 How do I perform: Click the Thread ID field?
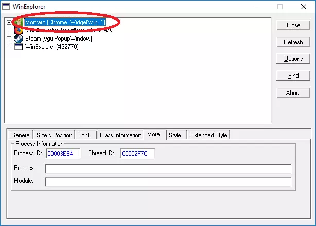[x=137, y=154]
